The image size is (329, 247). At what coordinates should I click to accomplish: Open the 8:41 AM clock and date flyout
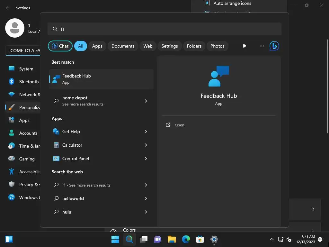click(306, 239)
